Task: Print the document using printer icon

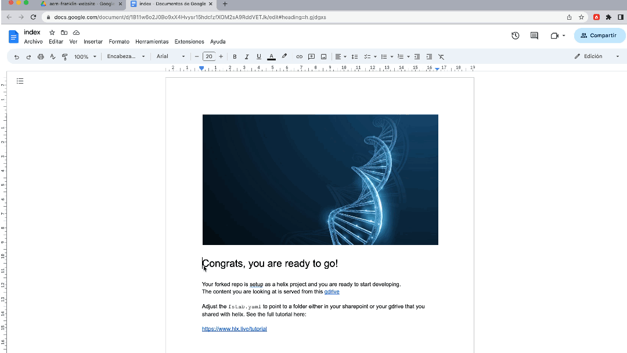Action: click(41, 57)
